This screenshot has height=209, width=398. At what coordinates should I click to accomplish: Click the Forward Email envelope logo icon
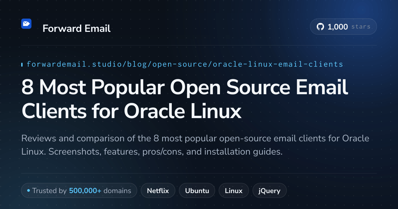point(26,24)
